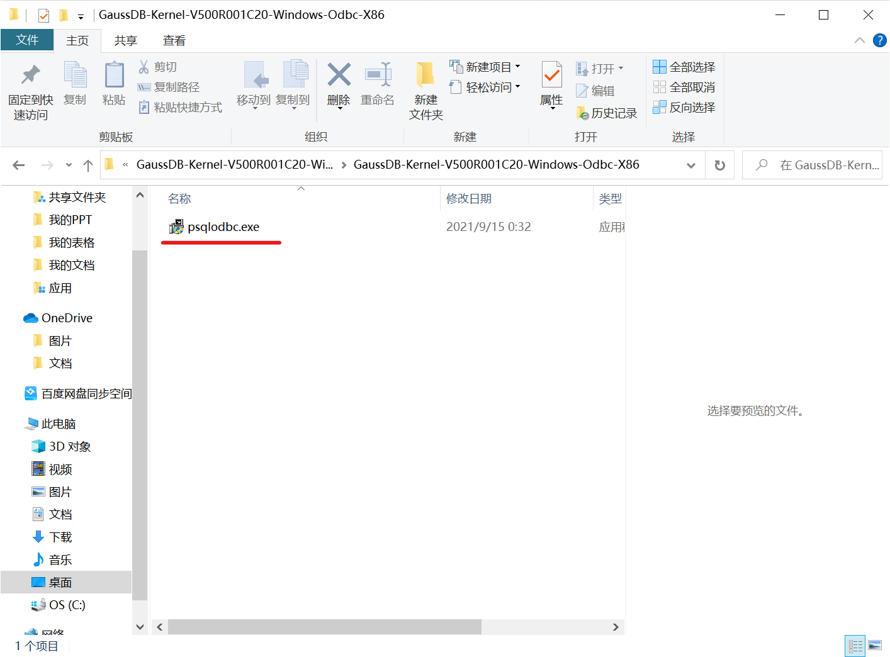Image resolution: width=890 pixels, height=657 pixels.
Task: Sort by Name column header
Action: (x=179, y=199)
